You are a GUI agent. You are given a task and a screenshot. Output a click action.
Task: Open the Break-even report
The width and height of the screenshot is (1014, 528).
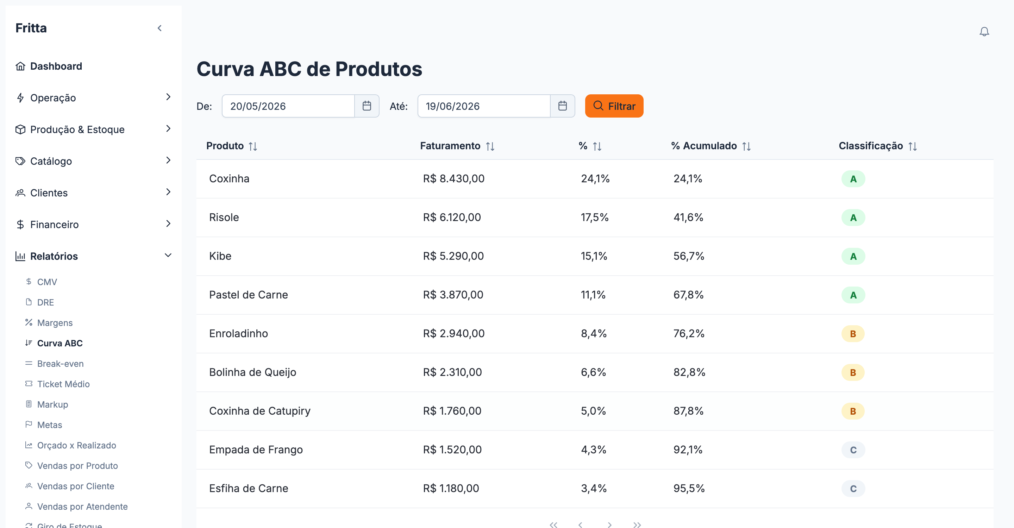point(60,364)
